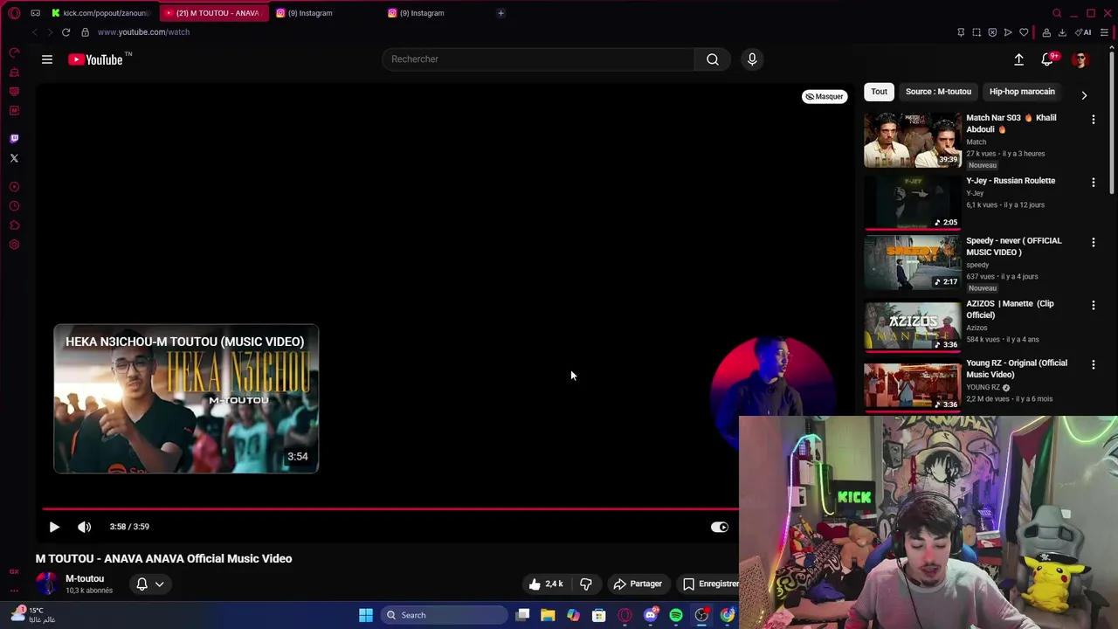This screenshot has width=1118, height=629.
Task: Open browser downloads icon in toolbar
Action: pos(1062,32)
